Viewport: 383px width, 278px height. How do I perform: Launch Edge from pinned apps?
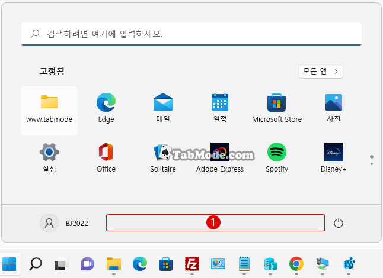coord(106,108)
